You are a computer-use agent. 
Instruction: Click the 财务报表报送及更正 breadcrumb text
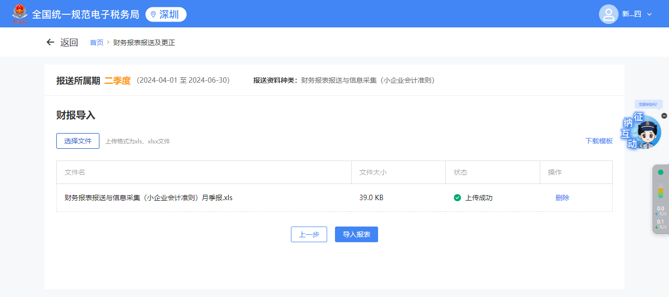tap(144, 43)
